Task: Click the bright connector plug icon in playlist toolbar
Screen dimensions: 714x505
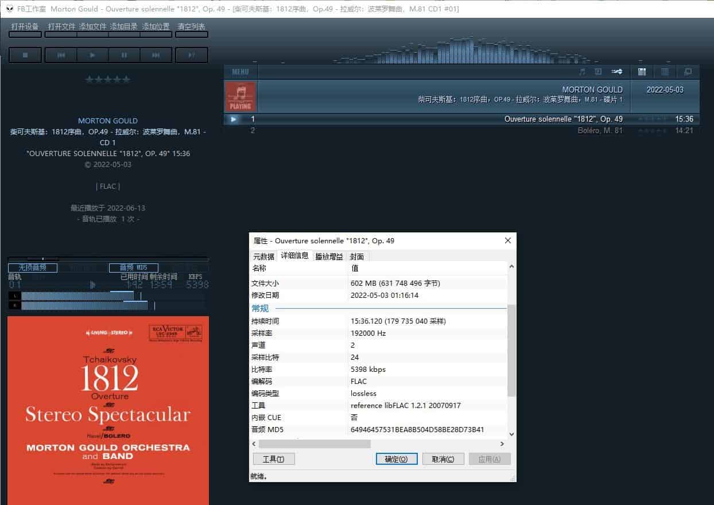Action: 617,72
